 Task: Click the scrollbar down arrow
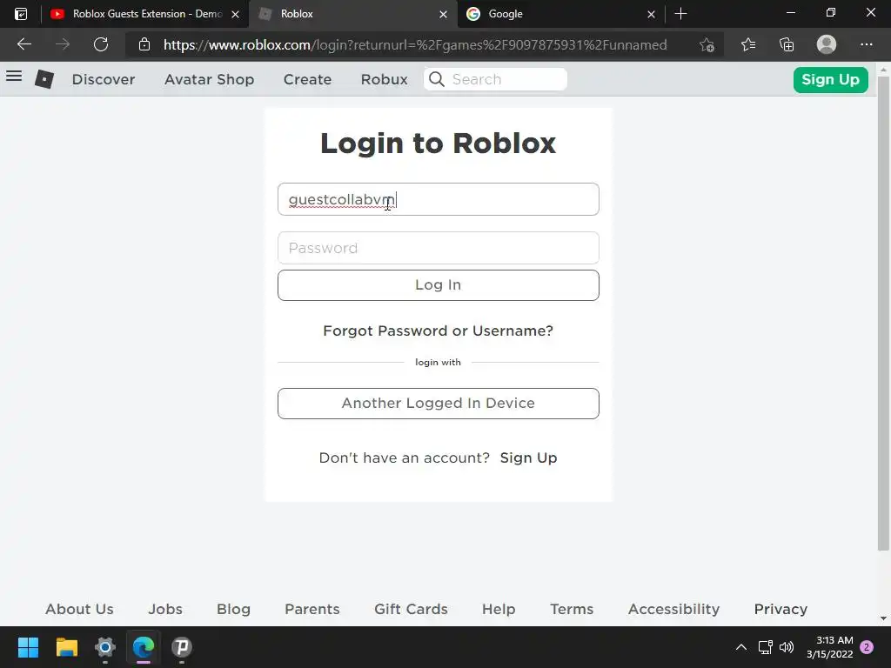point(883,618)
